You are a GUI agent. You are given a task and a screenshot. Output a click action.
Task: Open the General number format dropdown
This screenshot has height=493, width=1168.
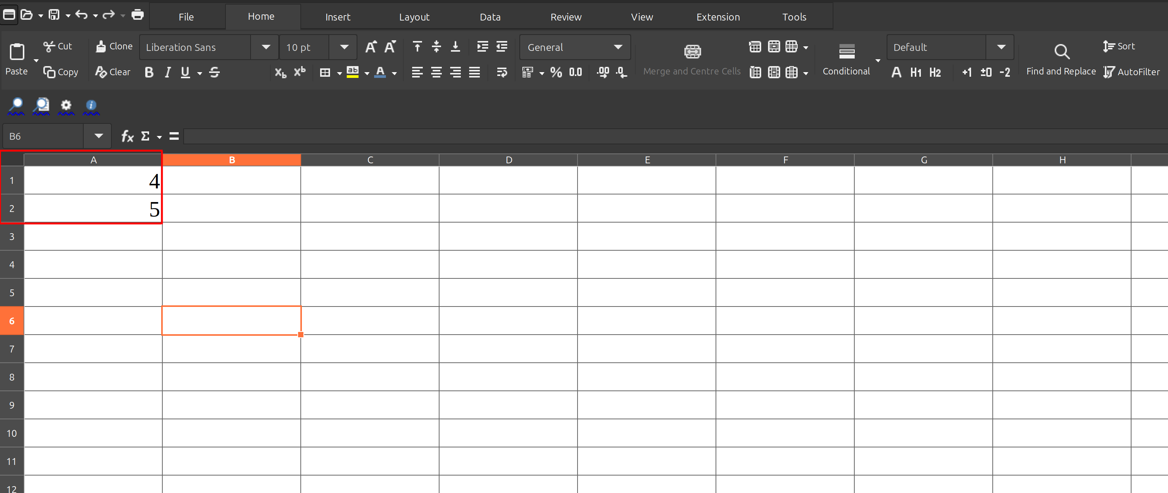tap(617, 47)
